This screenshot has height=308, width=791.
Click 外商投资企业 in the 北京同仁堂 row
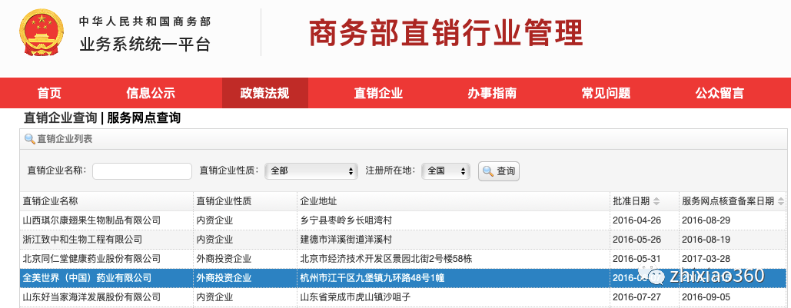click(x=224, y=259)
